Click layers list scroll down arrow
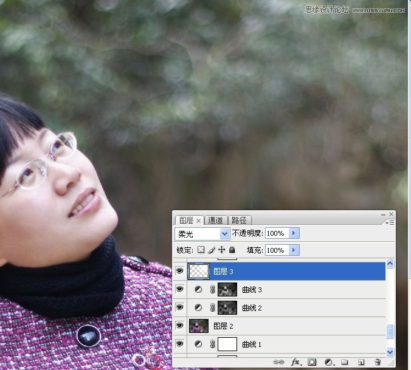Screen dimensions: 411x370 [x=390, y=352]
